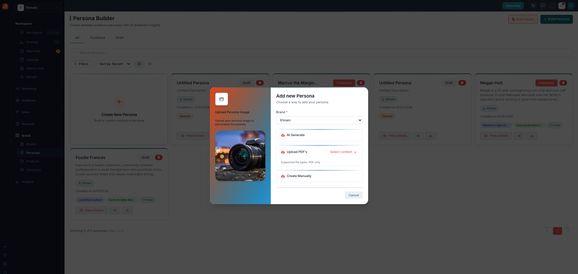
Task: View Details of Megan Holt persona
Action: point(496,136)
